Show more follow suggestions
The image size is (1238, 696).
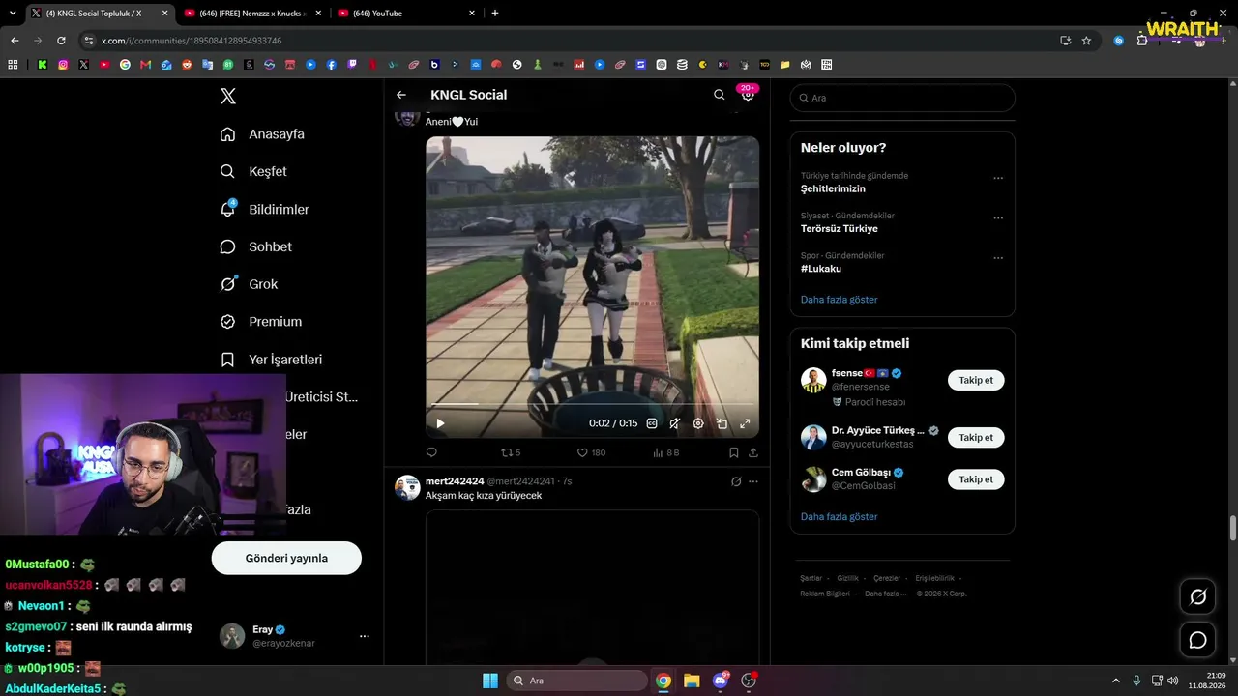pos(840,517)
